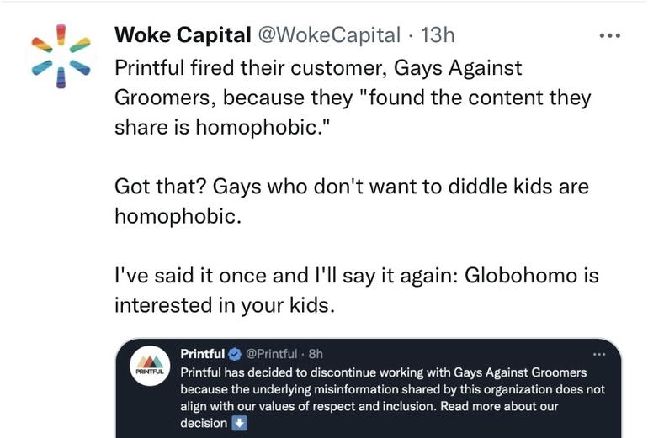The width and height of the screenshot is (648, 438).
Task: Click the blue down-arrow emoji
Action: [x=238, y=423]
